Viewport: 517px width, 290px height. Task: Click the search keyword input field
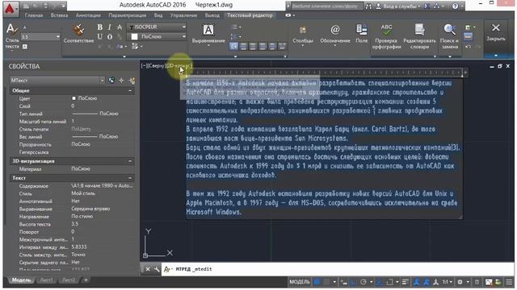coord(326,6)
